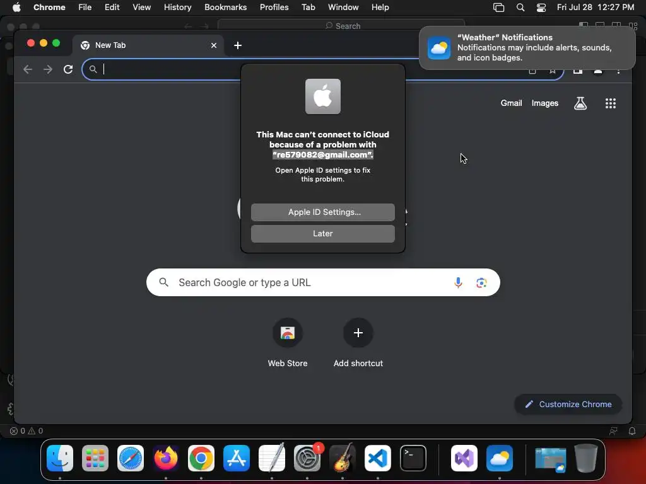Image resolution: width=646 pixels, height=484 pixels.
Task: Click the Weather Notifications banner
Action: [527, 48]
